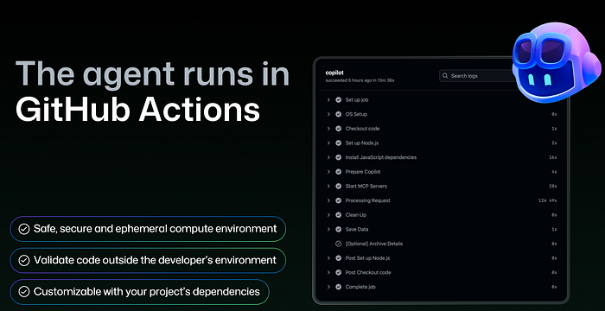605x311 pixels.
Task: Expand Install JavaScript dependencies step
Action: 328,157
